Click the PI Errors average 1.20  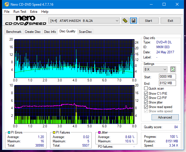[41, 137]
